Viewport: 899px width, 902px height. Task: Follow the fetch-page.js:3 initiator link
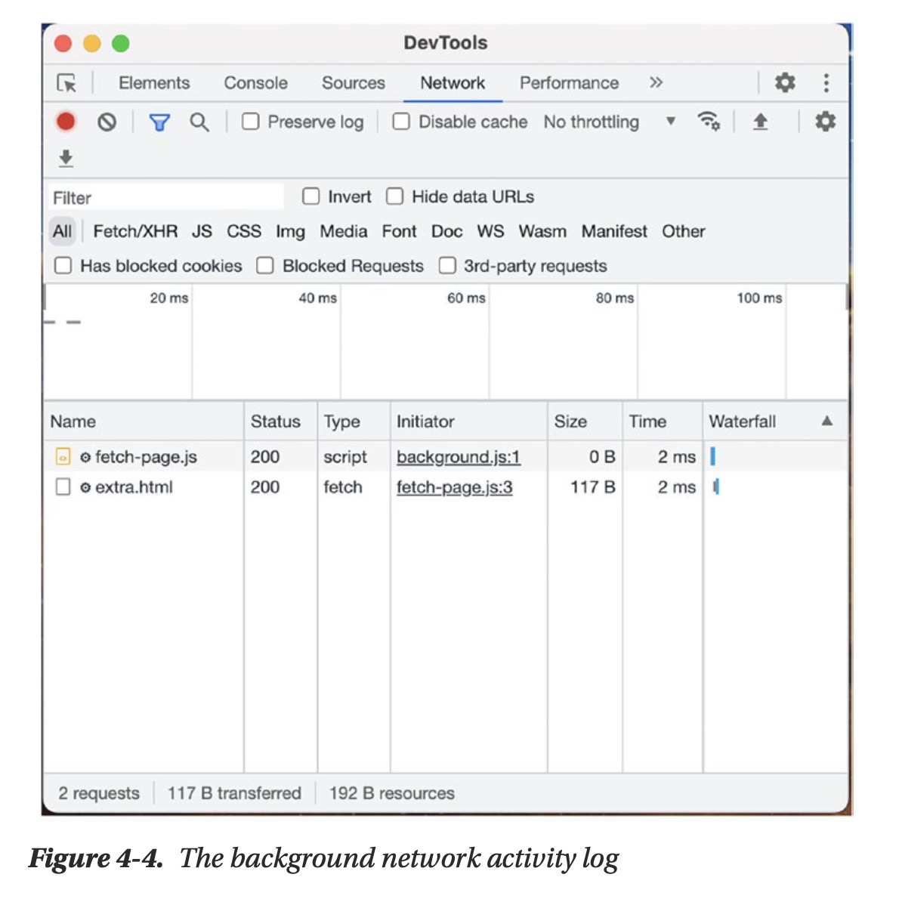(454, 487)
